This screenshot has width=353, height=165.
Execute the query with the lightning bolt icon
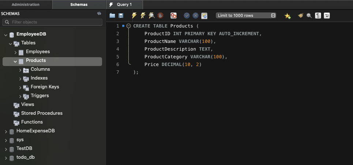pos(134,16)
